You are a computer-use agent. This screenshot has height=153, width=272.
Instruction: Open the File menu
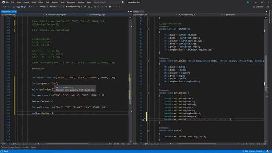click(x=8, y=2)
